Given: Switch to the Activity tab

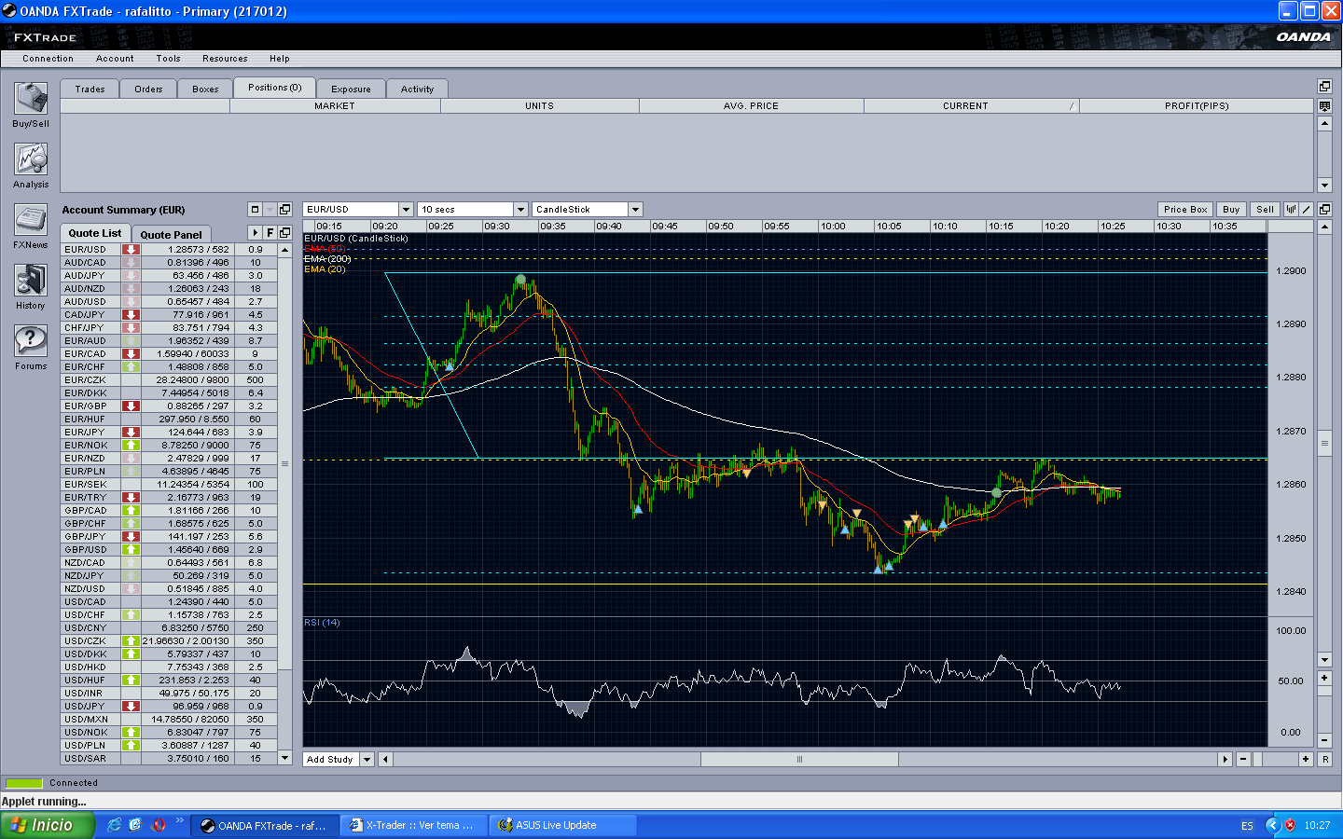Looking at the screenshot, I should point(417,89).
